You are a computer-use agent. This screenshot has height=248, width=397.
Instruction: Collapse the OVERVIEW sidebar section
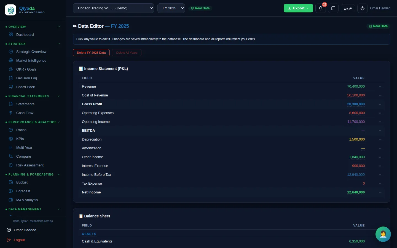(x=59, y=27)
